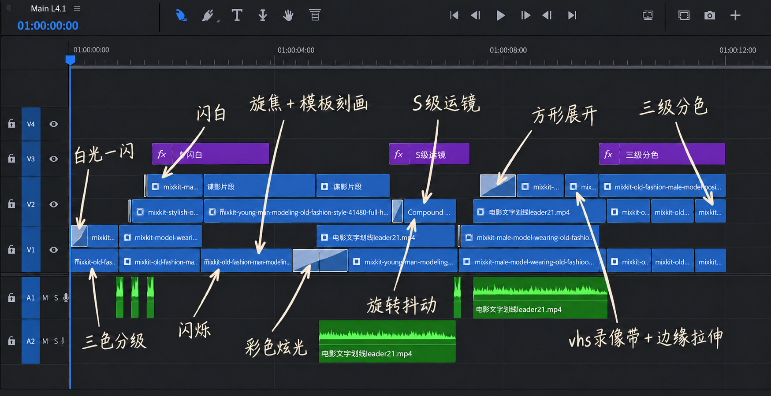Viewport: 771px width, 396px height.
Task: Toggle lock on audio track A1
Action: (11, 298)
